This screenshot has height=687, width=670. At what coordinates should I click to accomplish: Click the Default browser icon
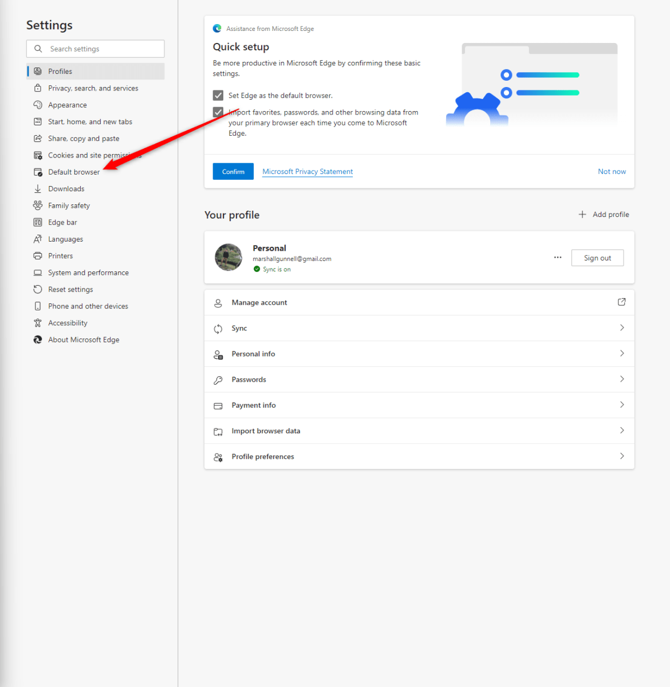pos(38,172)
